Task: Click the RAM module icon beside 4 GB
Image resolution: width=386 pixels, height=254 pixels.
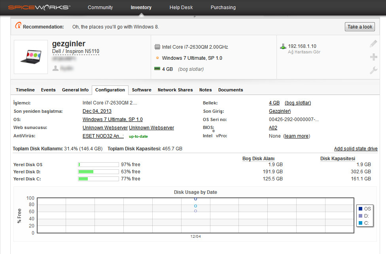Action: point(157,69)
